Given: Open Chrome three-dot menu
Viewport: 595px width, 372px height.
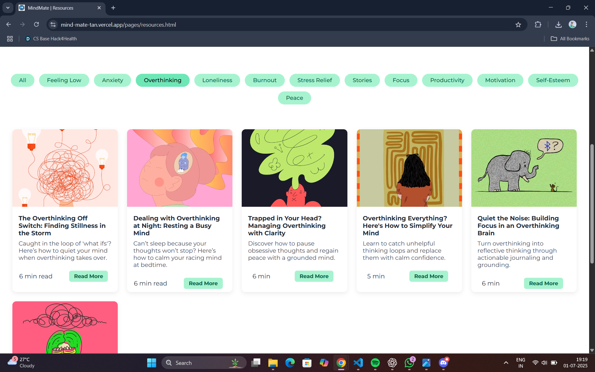Looking at the screenshot, I should [586, 24].
